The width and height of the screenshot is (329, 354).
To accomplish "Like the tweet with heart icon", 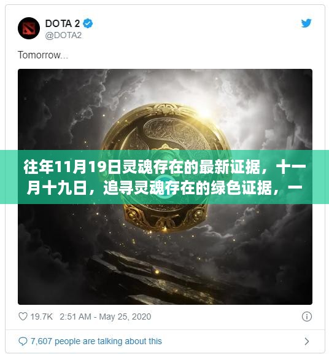I will [23, 317].
